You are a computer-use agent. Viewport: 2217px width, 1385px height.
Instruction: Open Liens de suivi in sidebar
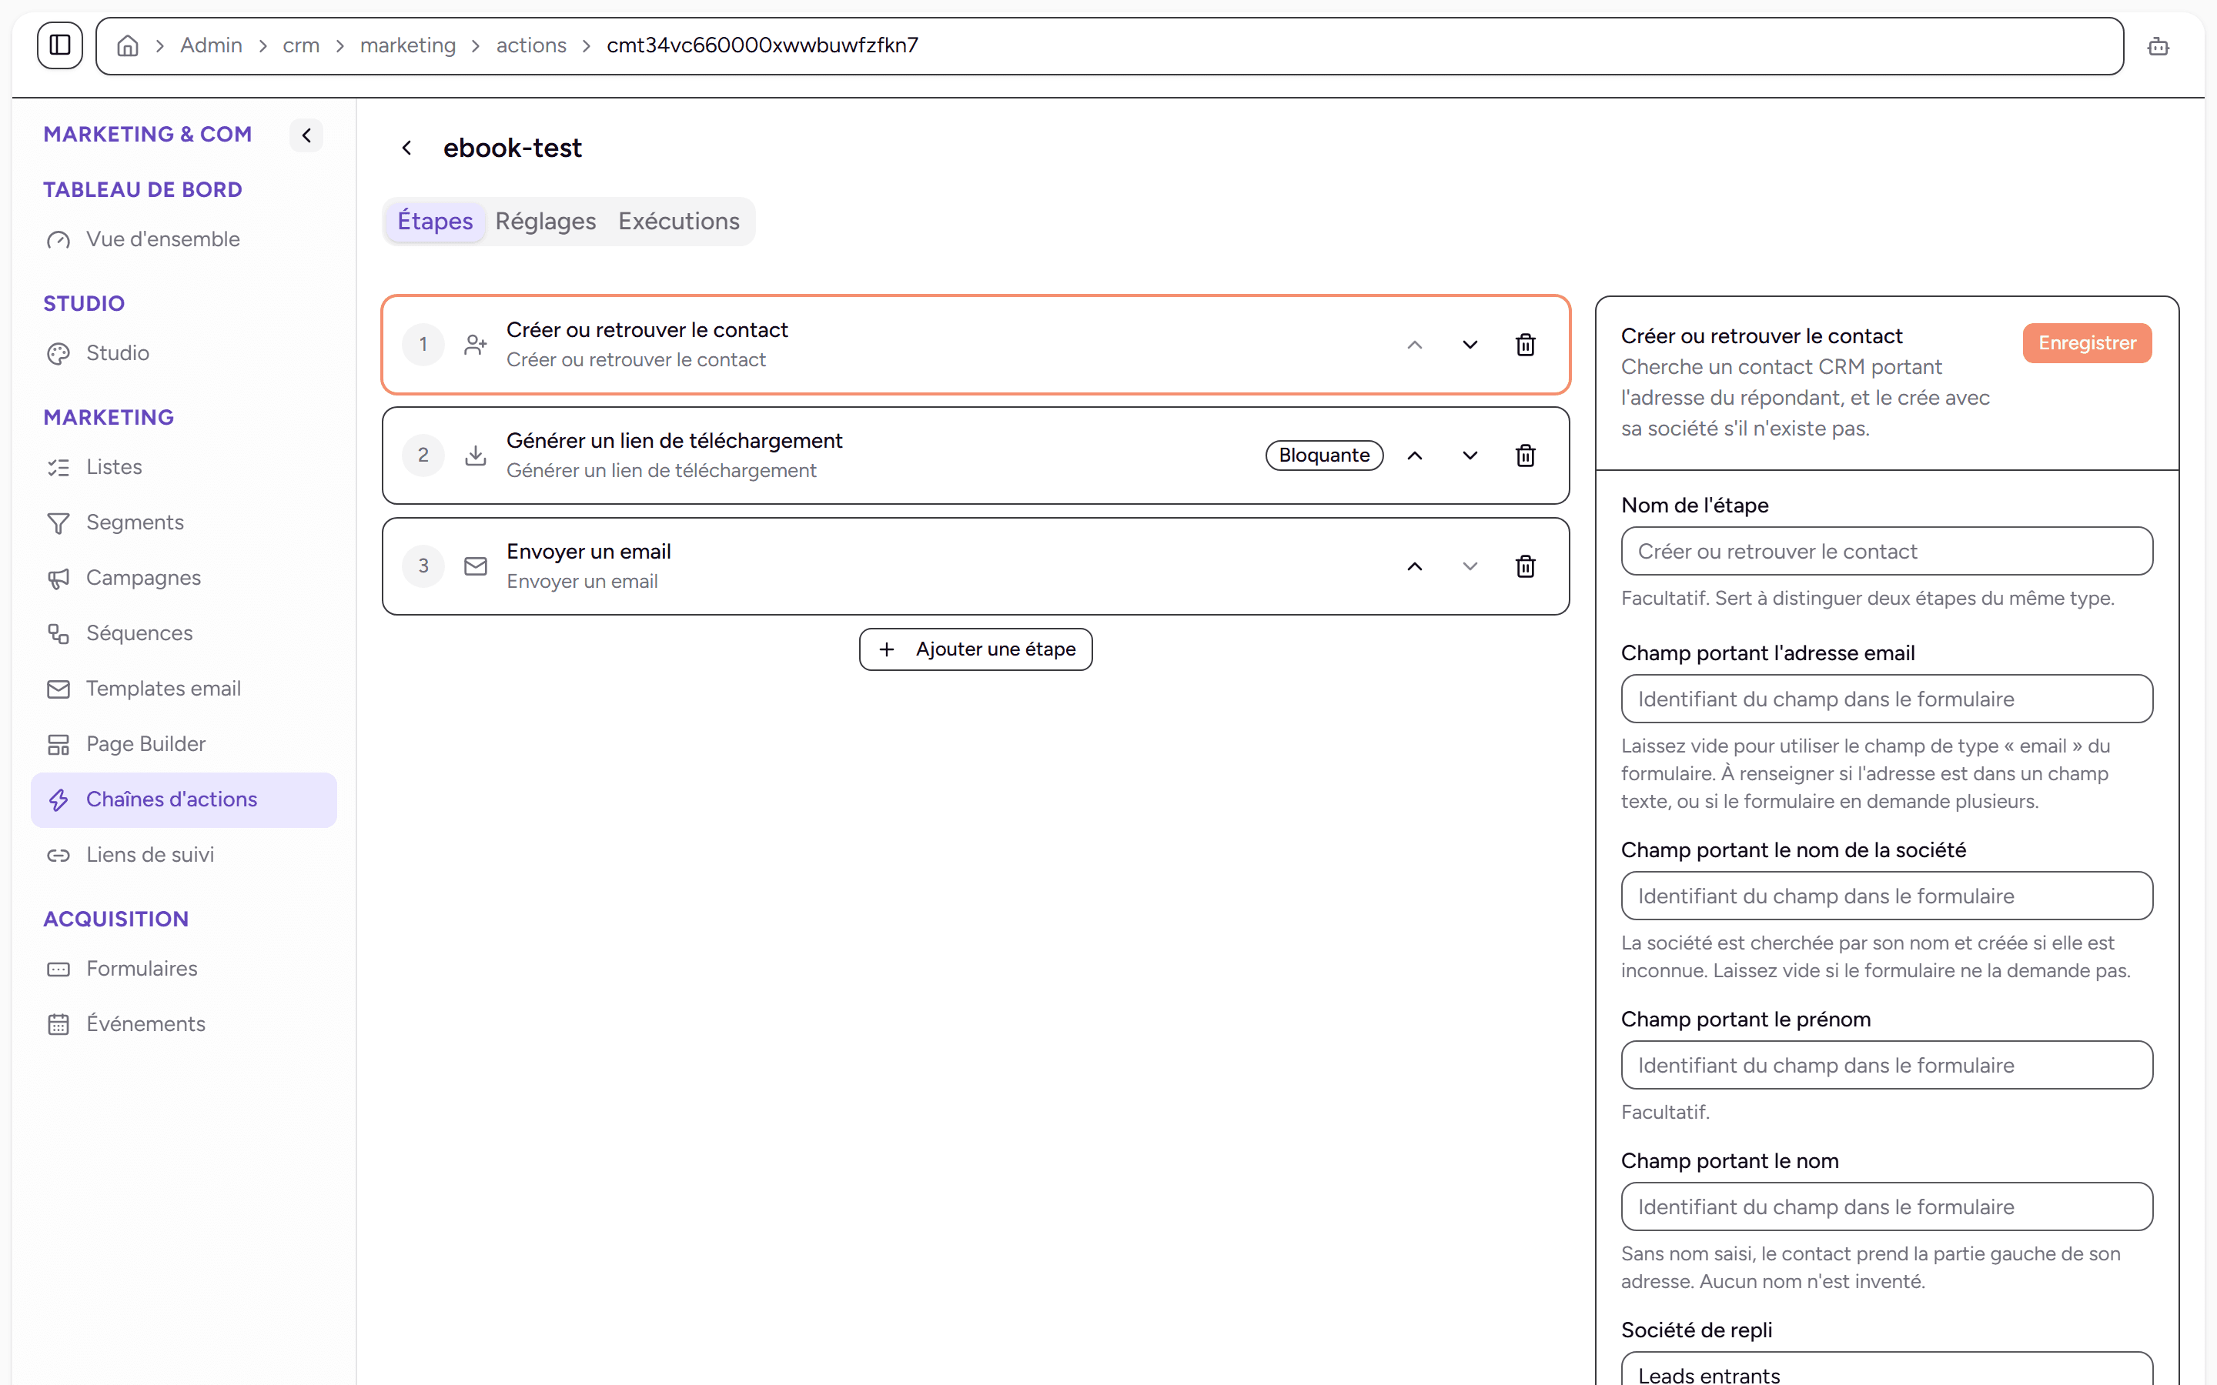point(183,855)
